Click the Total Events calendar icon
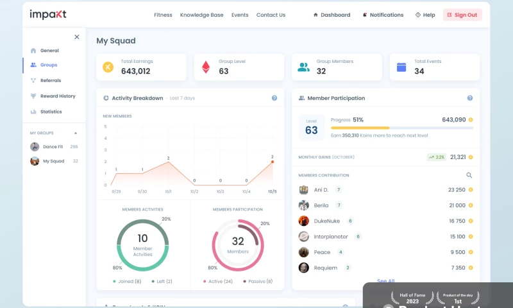This screenshot has height=308, width=513. pos(401,67)
